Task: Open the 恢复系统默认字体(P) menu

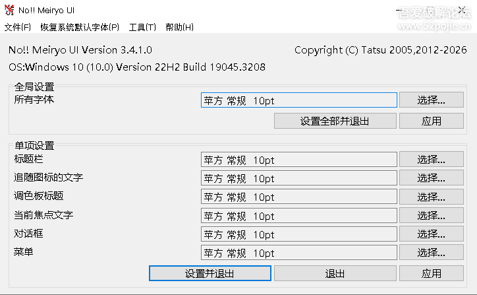Action: pyautogui.click(x=80, y=28)
